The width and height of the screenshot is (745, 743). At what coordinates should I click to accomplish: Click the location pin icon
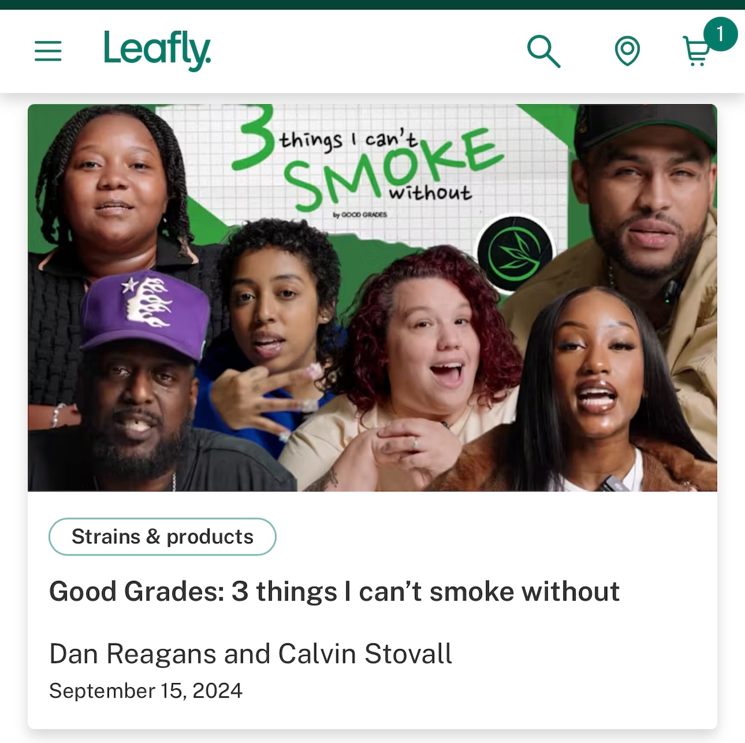[x=627, y=51]
